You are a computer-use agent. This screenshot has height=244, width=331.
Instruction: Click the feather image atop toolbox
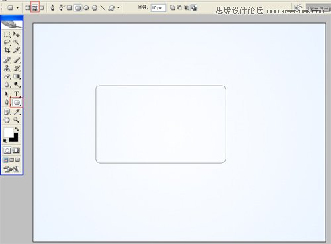pyautogui.click(x=12, y=24)
